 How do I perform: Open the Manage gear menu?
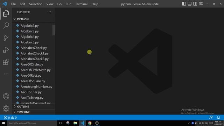[x=6, y=108]
